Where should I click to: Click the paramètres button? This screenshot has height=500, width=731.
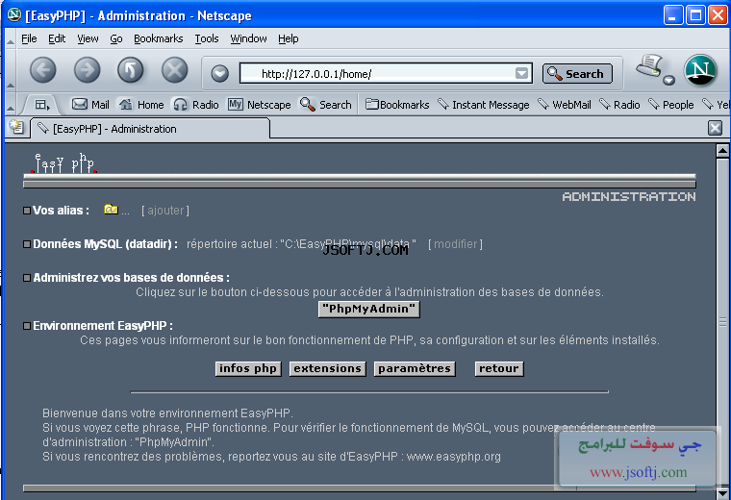coord(415,368)
